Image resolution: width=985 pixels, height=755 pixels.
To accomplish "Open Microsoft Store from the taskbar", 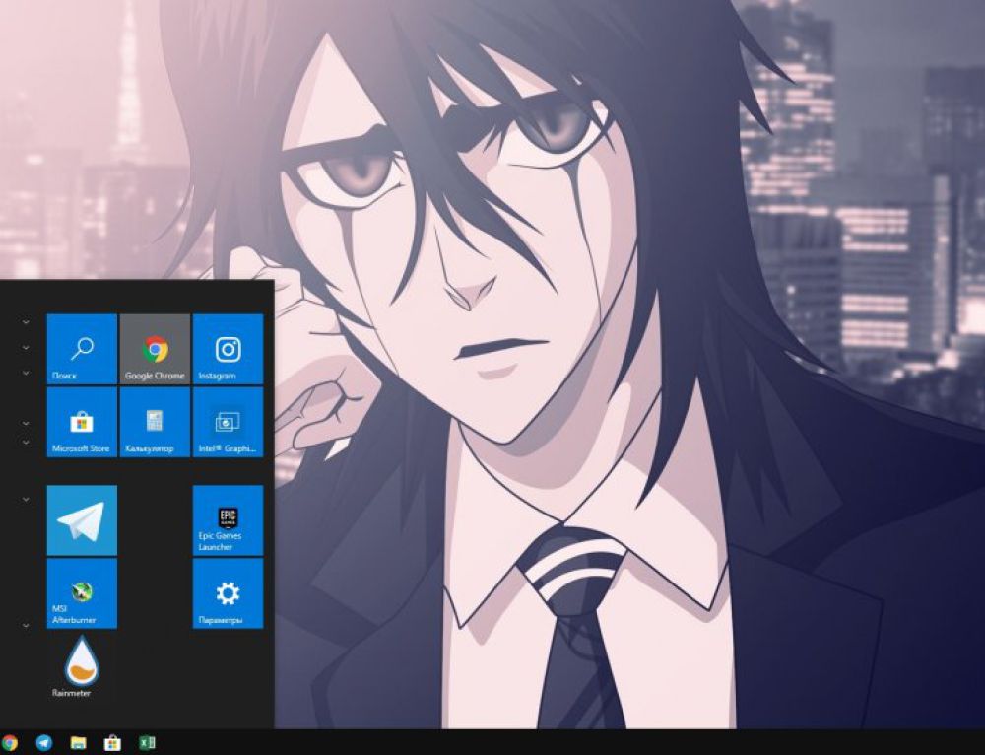I will click(110, 742).
